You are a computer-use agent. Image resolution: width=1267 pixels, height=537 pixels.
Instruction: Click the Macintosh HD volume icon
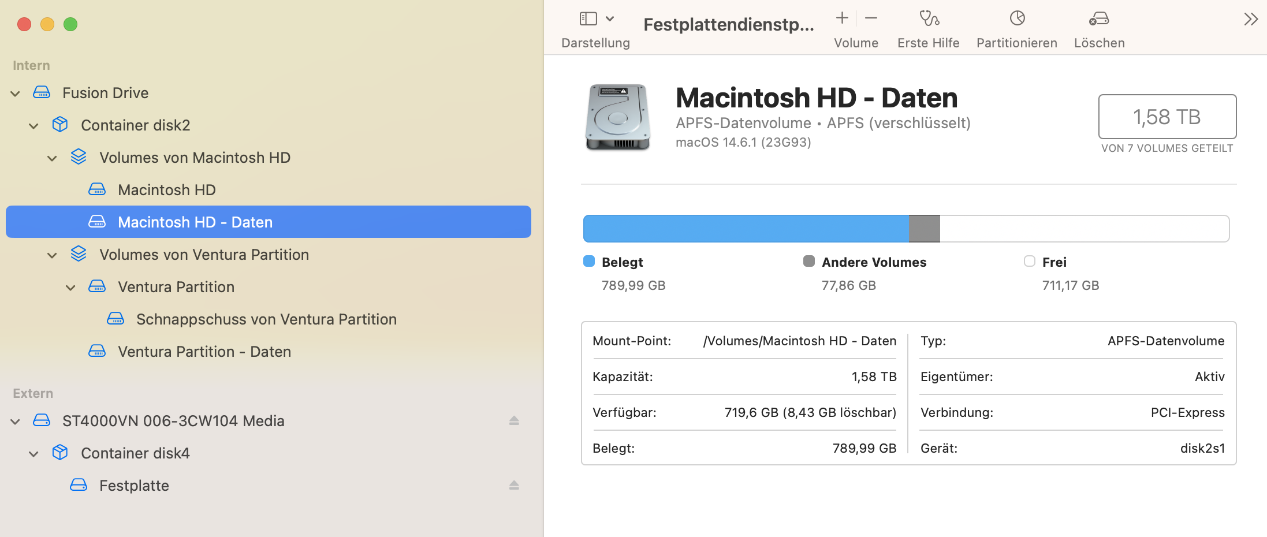point(97,189)
